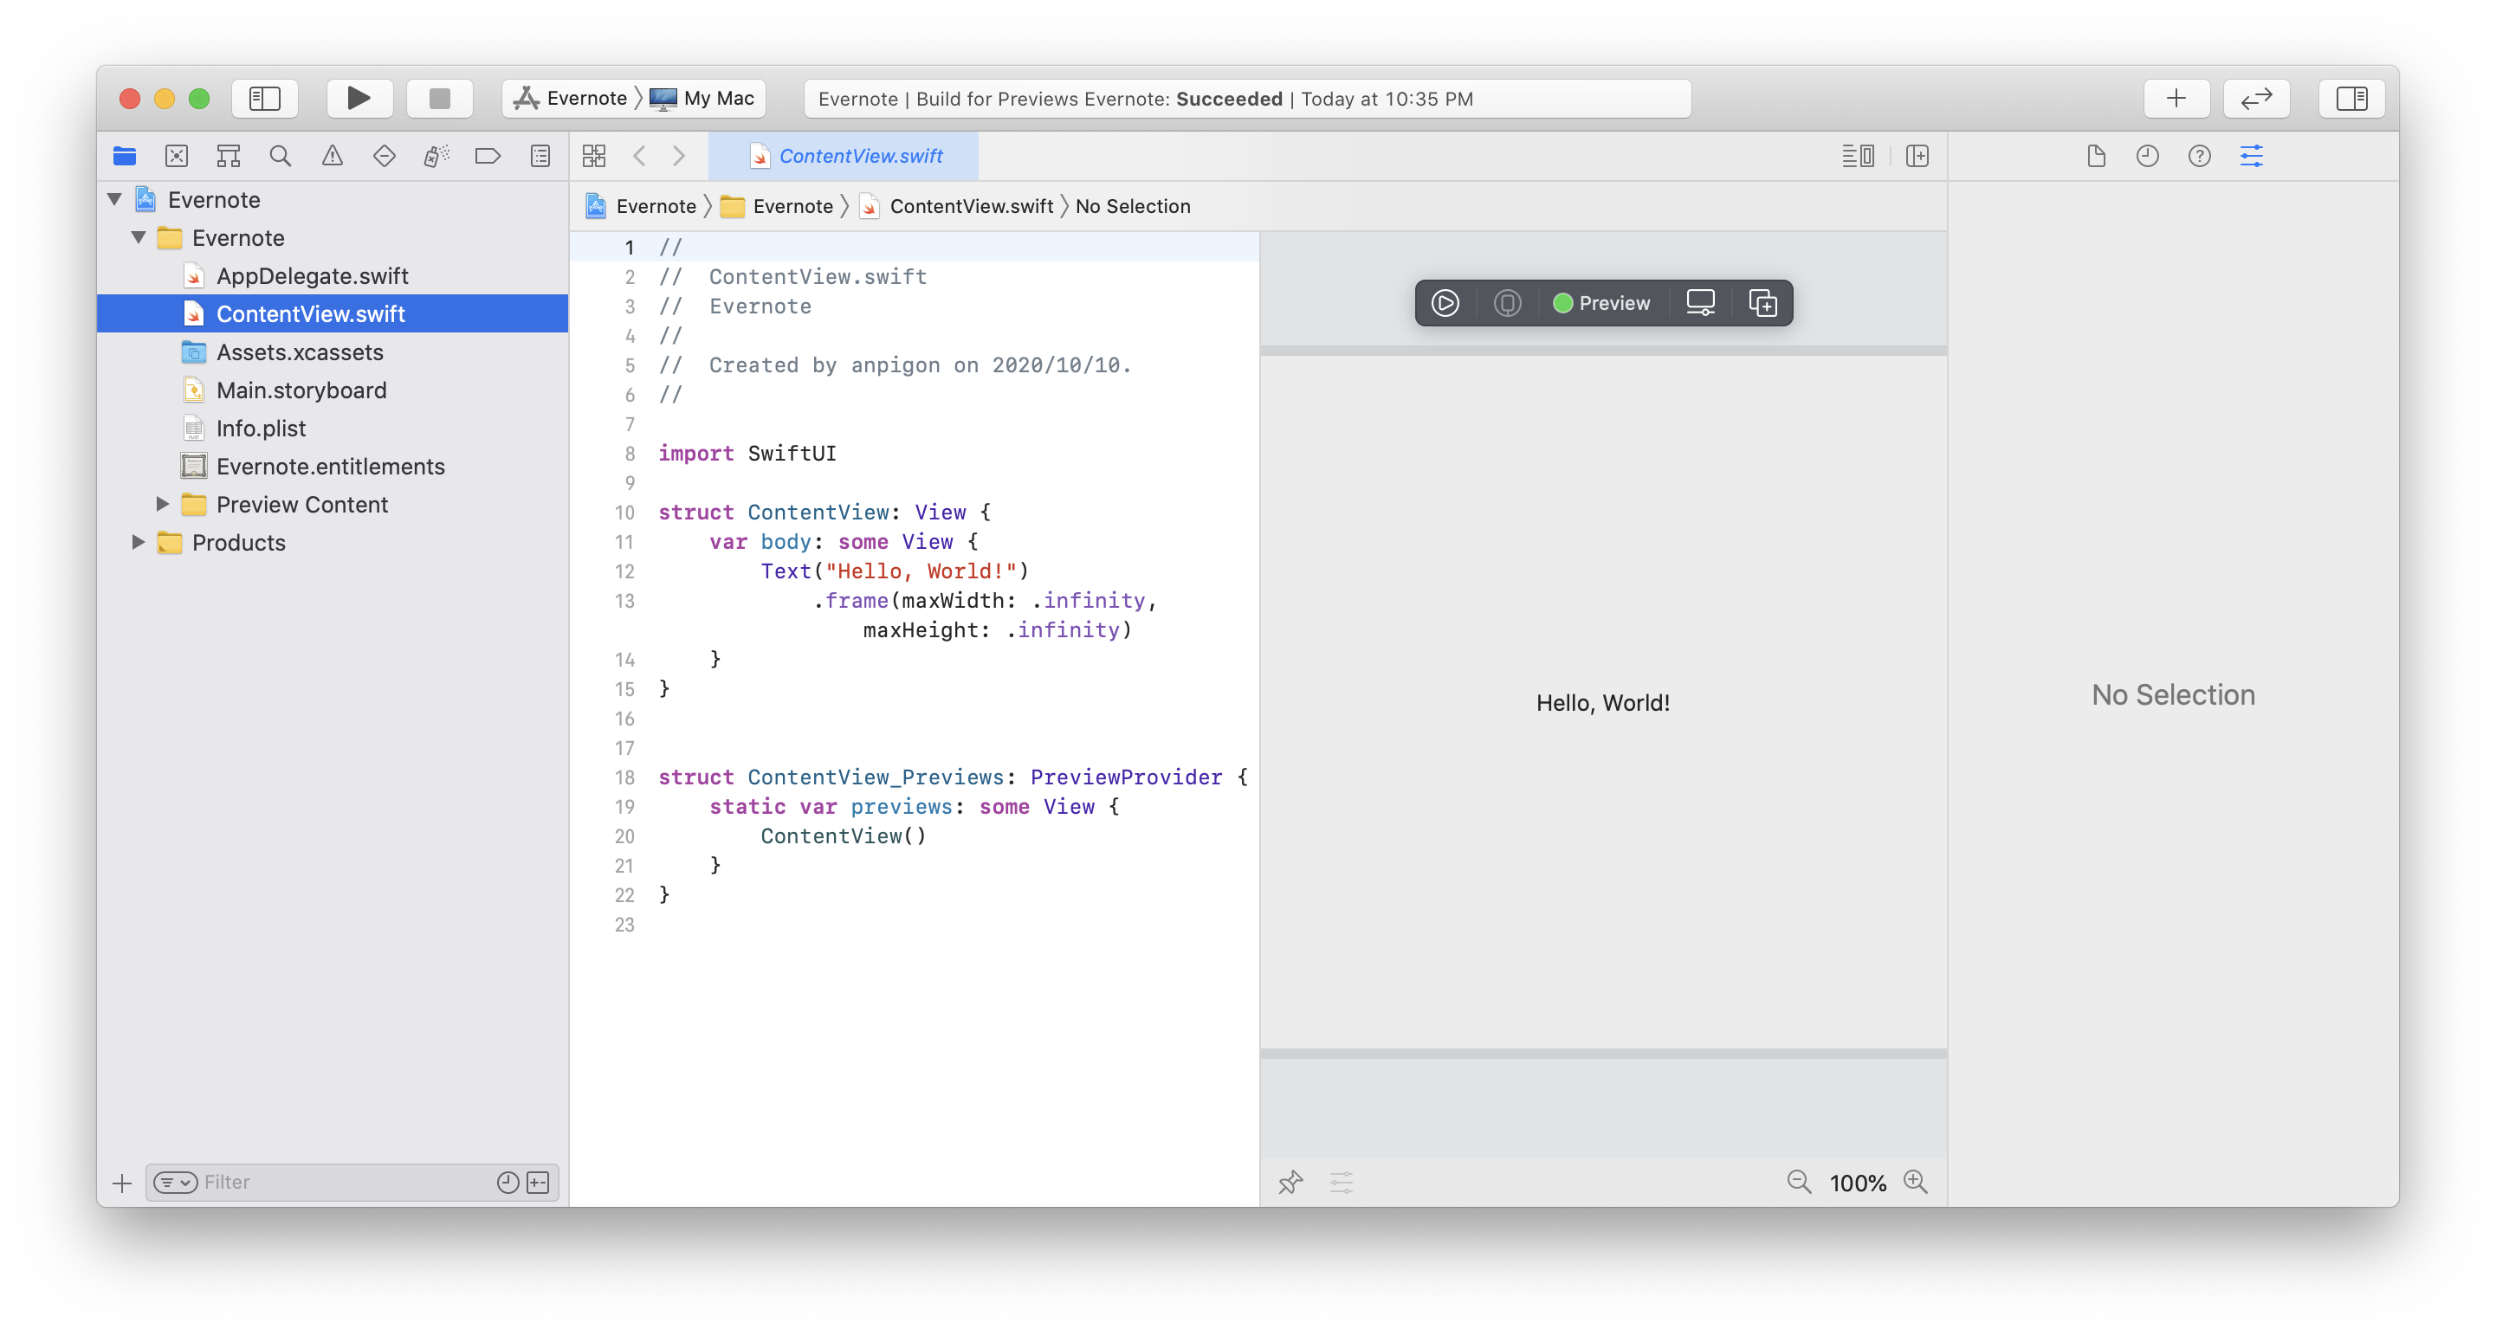Toggle the left navigator panel
Screen dimensions: 2496x1335
(264, 98)
